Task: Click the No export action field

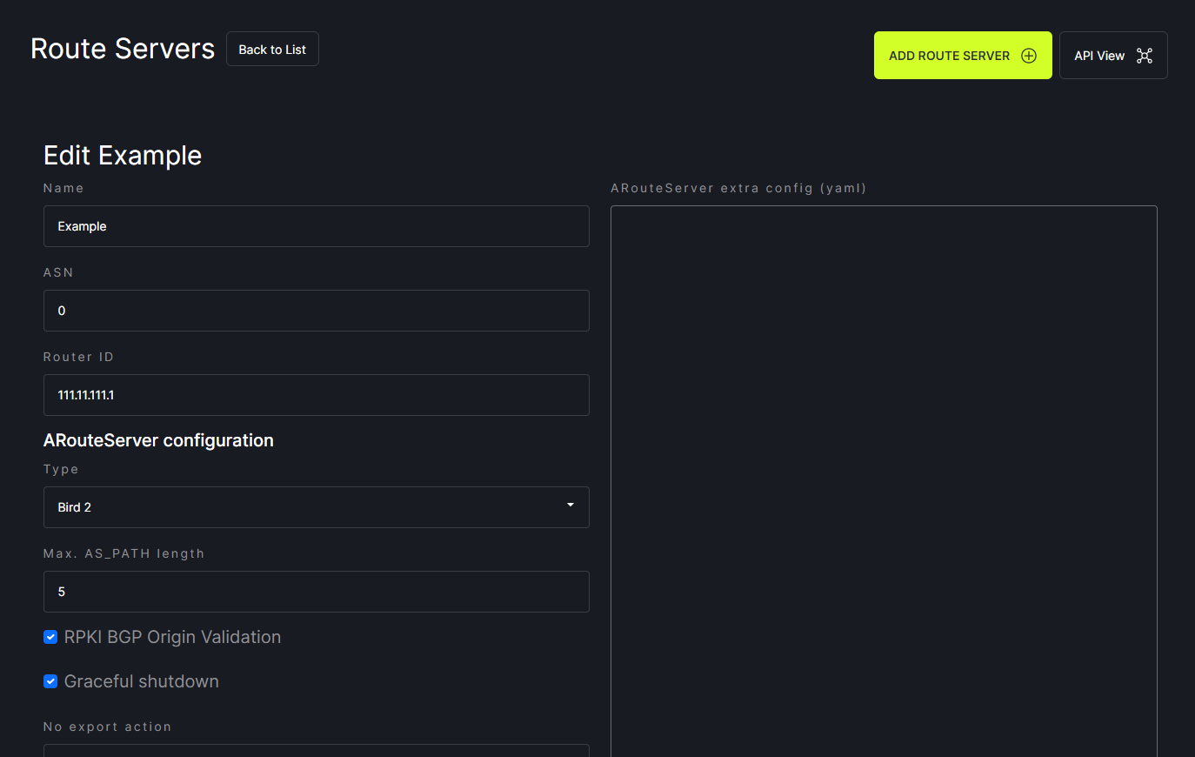Action: pos(316,750)
